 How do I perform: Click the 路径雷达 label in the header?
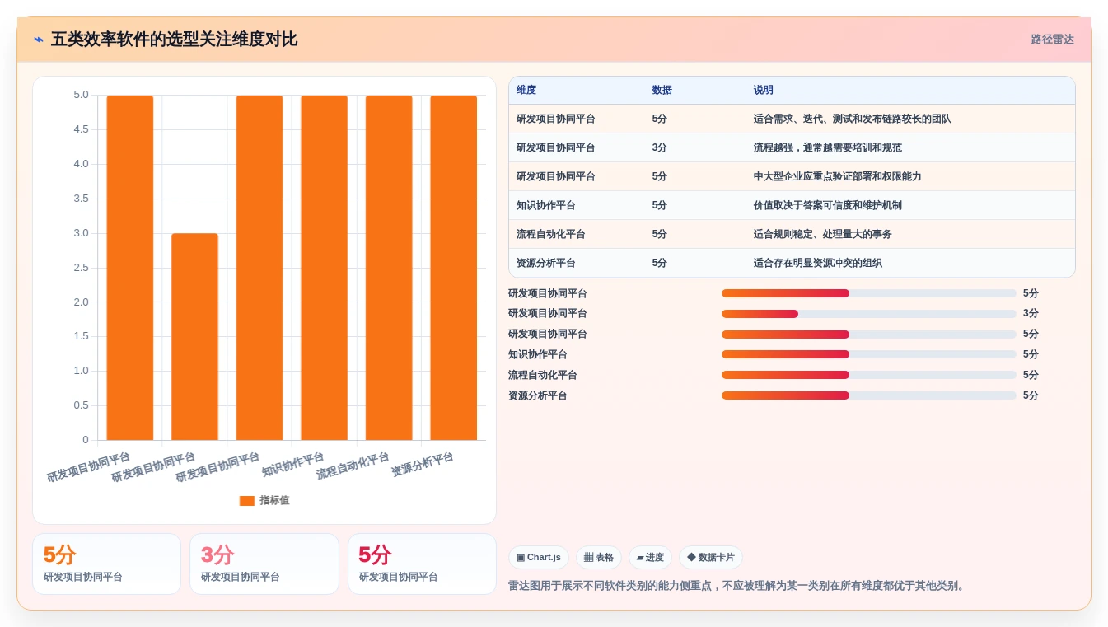pos(1053,40)
